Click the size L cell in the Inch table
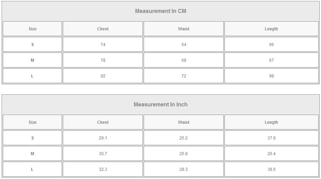 click(x=32, y=169)
